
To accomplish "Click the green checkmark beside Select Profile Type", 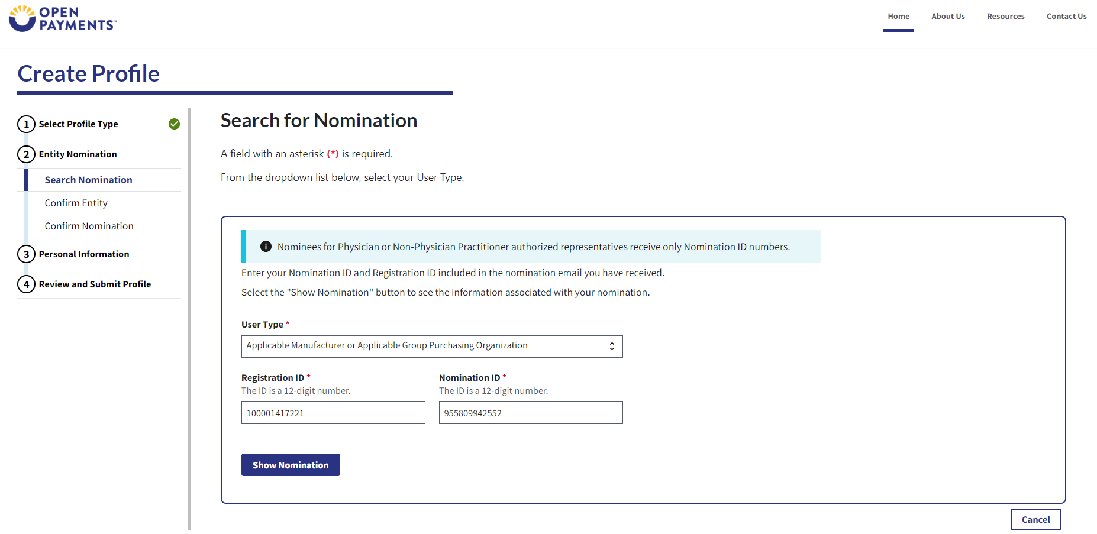I will 174,124.
